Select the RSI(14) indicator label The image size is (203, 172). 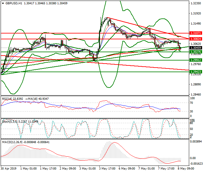pos(7,99)
